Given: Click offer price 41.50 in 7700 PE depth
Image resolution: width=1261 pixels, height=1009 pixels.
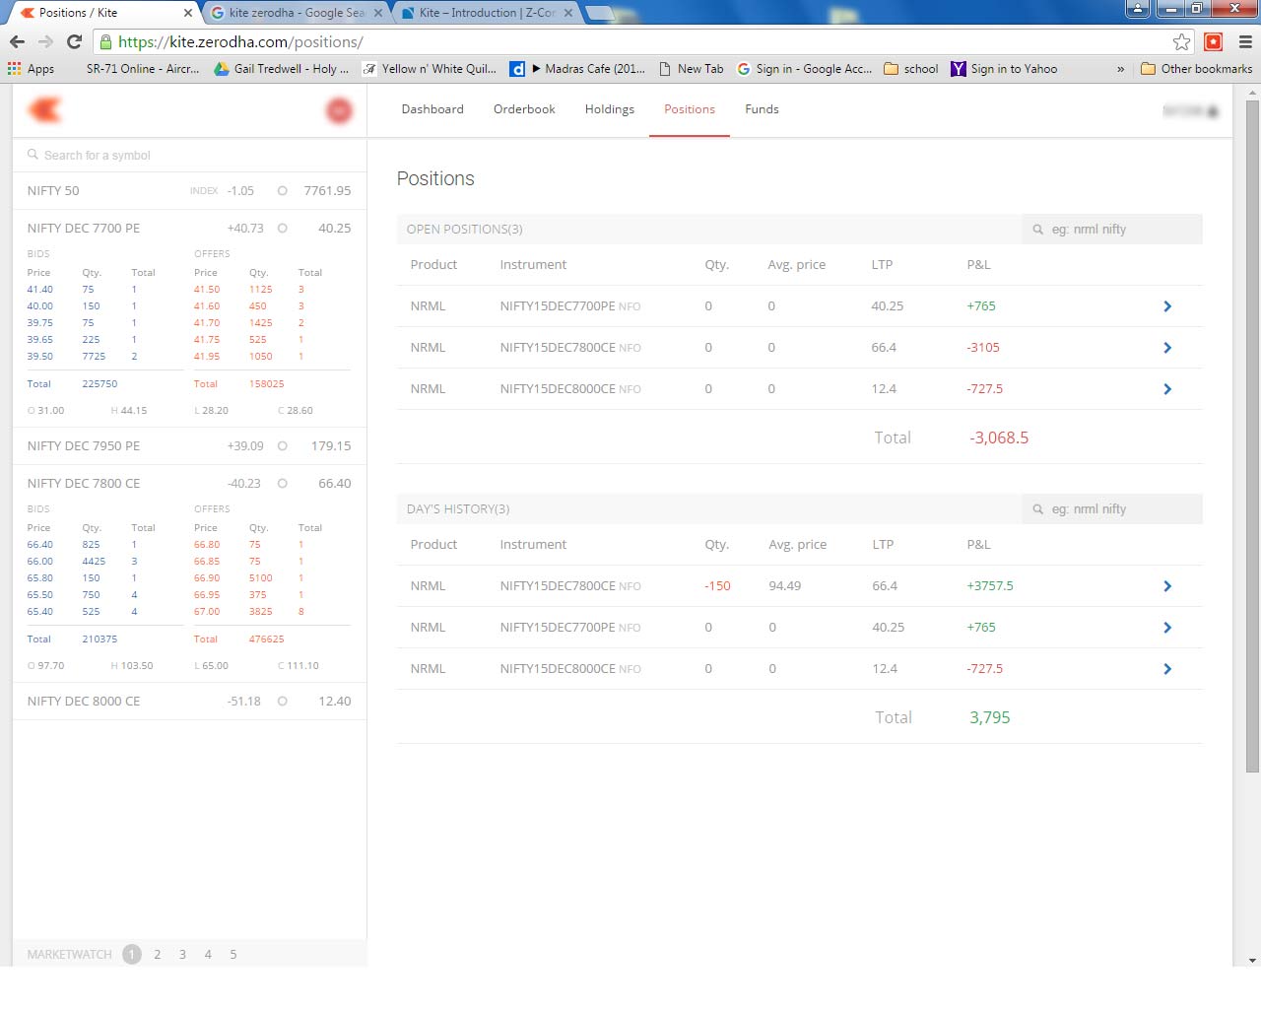Looking at the screenshot, I should (207, 290).
